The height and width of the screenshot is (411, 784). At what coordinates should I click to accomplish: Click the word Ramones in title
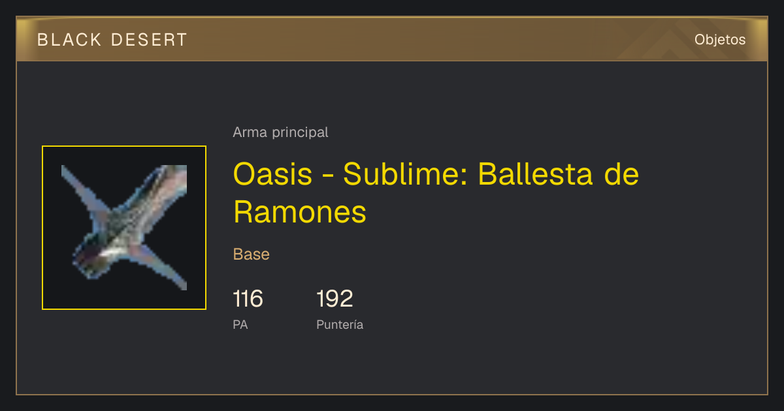pos(300,211)
